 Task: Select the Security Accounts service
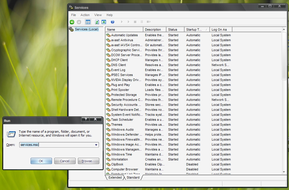point(169,105)
